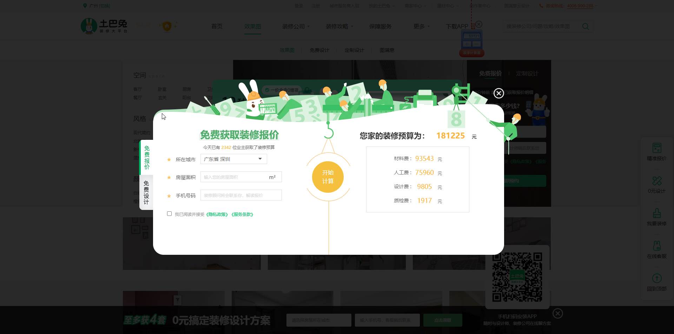Click the 图满意云设计 top bar link

point(517,6)
